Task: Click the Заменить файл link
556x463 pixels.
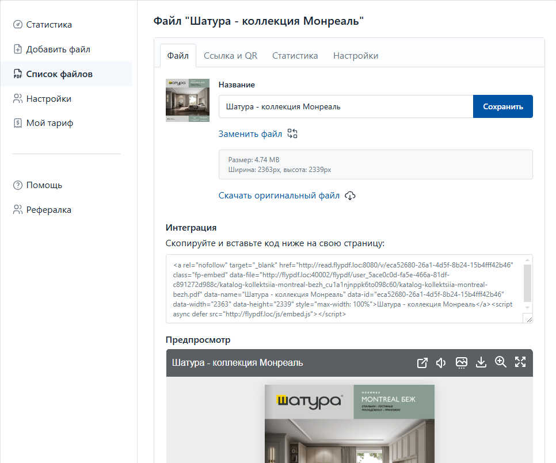Action: click(x=250, y=134)
